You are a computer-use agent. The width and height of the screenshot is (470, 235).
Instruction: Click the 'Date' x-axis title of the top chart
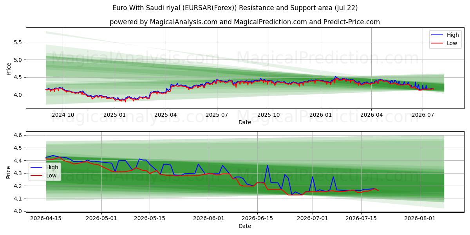point(245,123)
